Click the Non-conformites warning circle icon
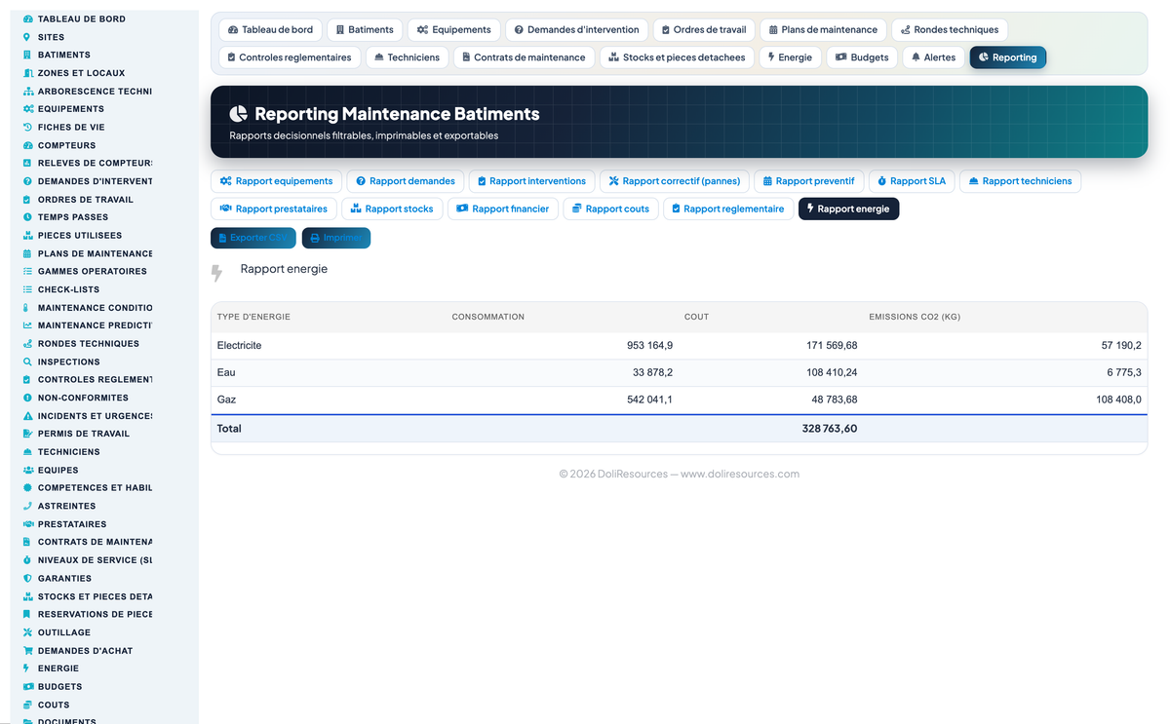The height and width of the screenshot is (724, 1170). pyautogui.click(x=27, y=398)
